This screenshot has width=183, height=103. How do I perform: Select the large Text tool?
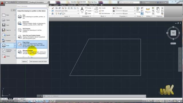pos(82,10)
